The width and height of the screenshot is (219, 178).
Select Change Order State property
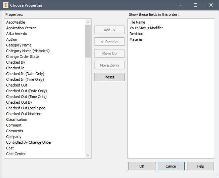click(23, 57)
